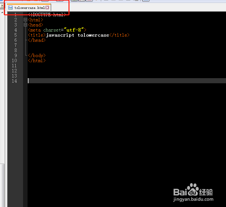The width and height of the screenshot is (226, 207).
Task: Click the up arrow of the left panel scrollbar
Action: 2,13
